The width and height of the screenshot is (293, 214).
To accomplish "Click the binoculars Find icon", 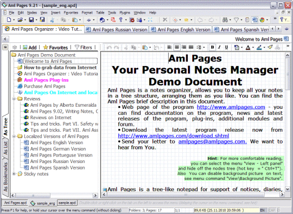I will click(x=225, y=20).
